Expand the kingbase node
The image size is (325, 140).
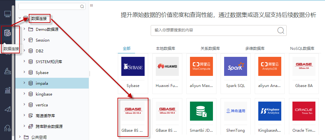[24, 94]
